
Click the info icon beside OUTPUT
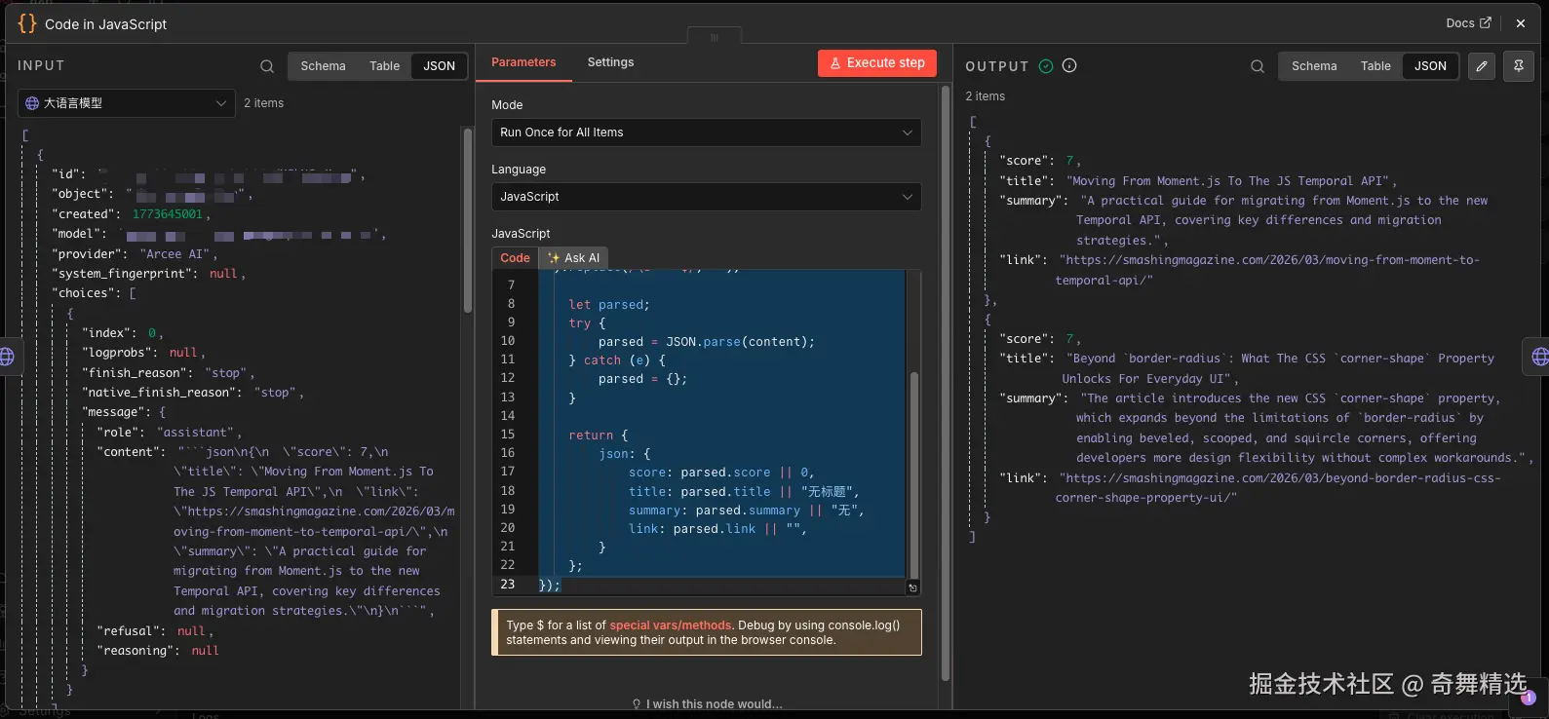pos(1069,66)
